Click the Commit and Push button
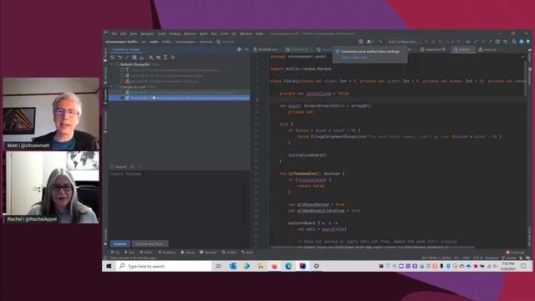The image size is (535, 301). [x=150, y=244]
